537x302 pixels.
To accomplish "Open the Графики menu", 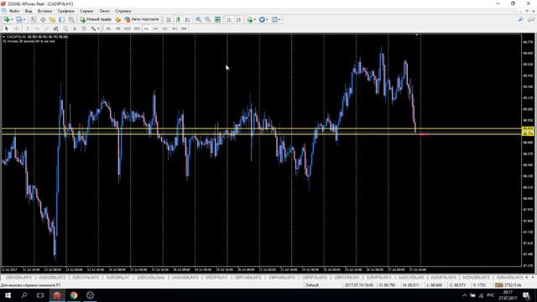I will click(65, 11).
